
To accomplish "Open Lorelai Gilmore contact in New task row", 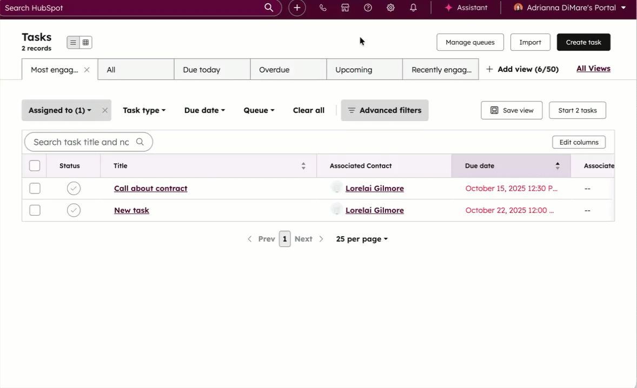I will click(375, 210).
